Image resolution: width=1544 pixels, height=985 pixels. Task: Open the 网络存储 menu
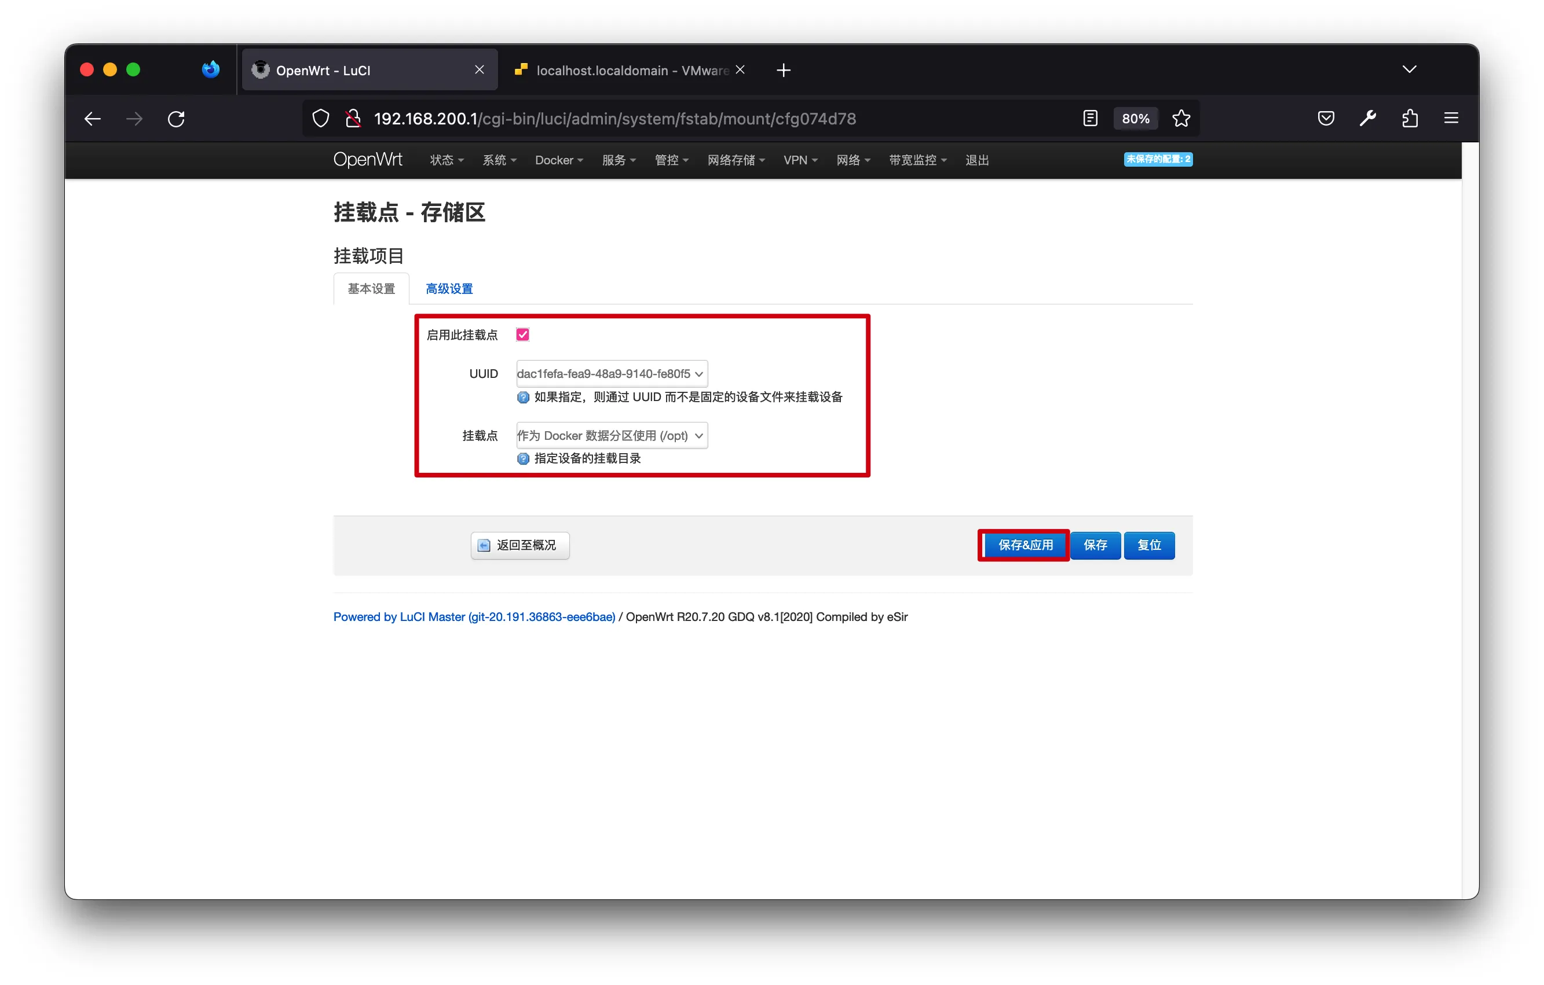736,160
